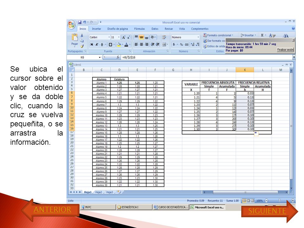Cut selection with the scissors icon
Screen dimensions: 304x228
[x=82, y=35]
